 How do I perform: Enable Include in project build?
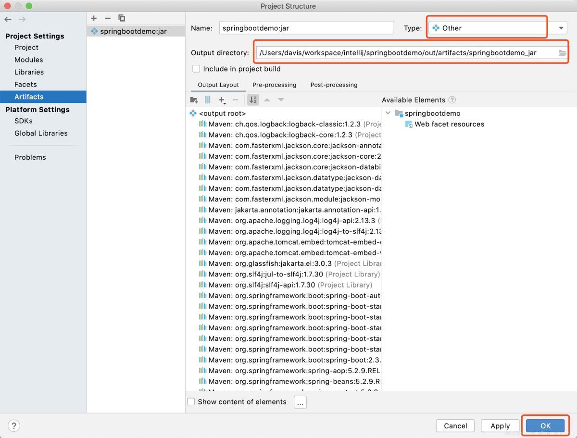[196, 69]
